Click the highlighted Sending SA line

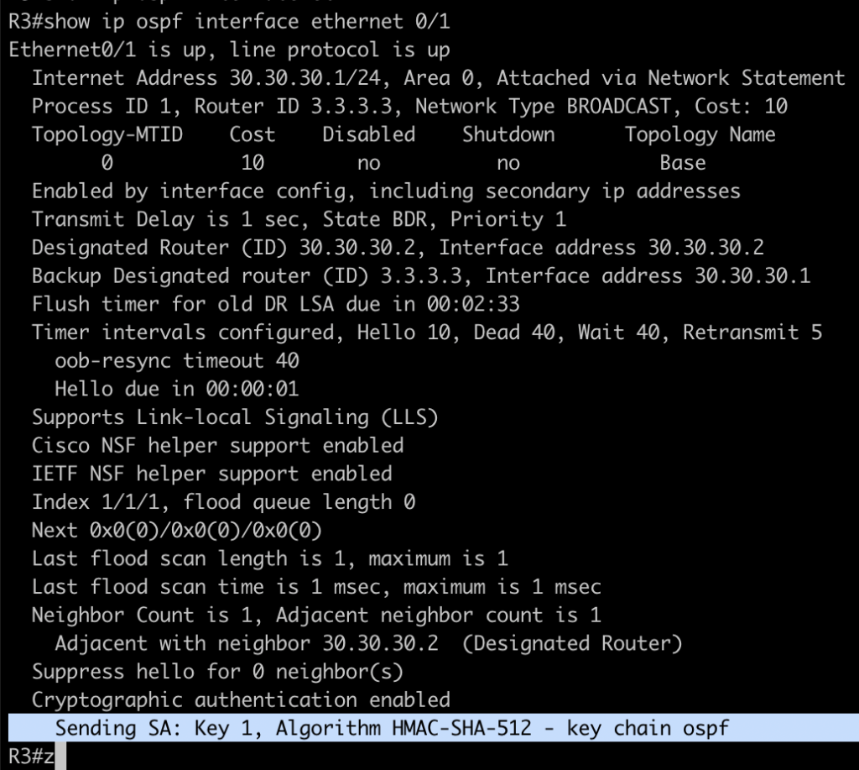tap(391, 728)
